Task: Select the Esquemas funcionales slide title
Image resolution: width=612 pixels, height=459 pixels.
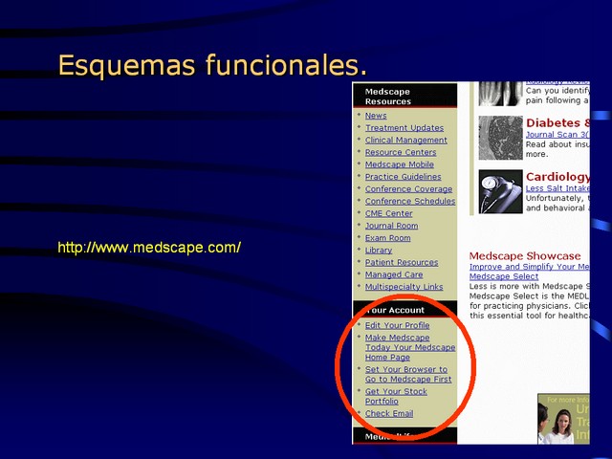Action: tap(212, 65)
